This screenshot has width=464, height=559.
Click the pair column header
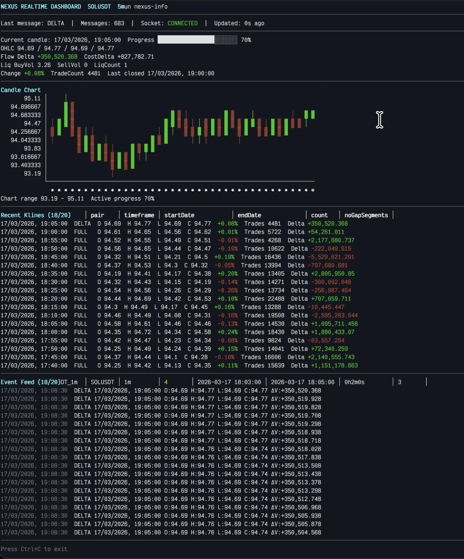(97, 215)
